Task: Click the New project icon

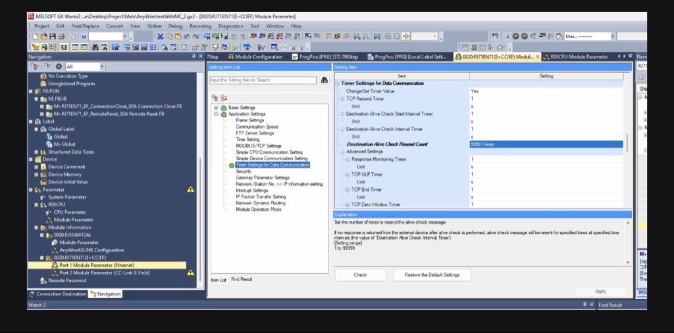Action: 36,37
